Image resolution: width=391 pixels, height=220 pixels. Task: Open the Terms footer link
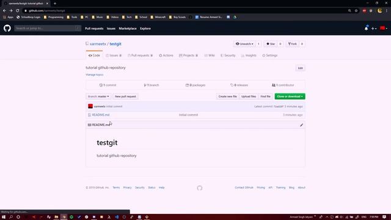click(116, 188)
